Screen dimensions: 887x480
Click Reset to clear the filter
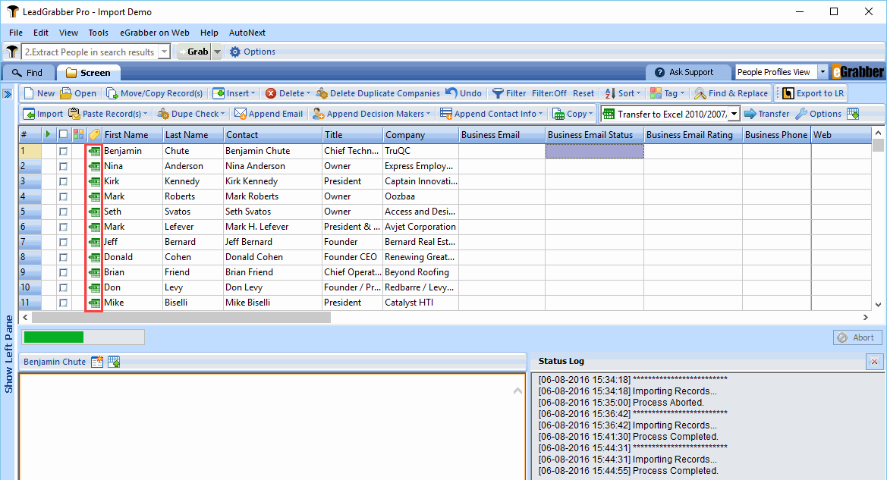tap(583, 93)
